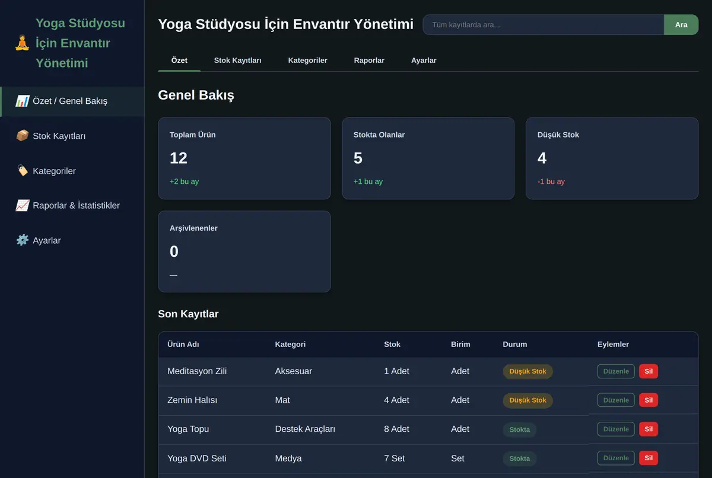Screen dimensions: 712x478
Task: Click the bar chart icon beside Özet / Genel Bakış
Action: [x=23, y=101]
